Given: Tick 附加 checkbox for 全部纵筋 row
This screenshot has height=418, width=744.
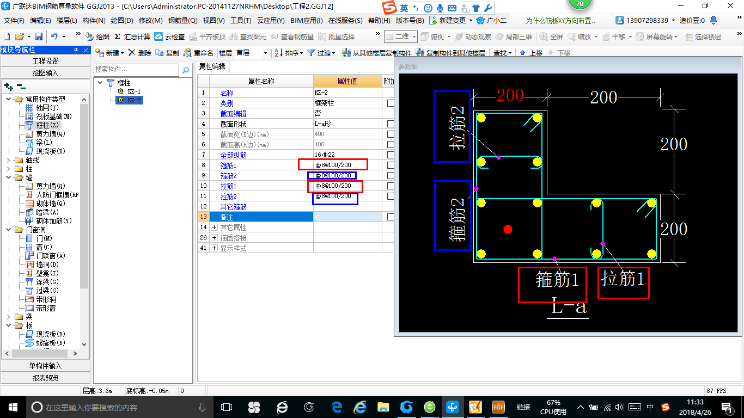Looking at the screenshot, I should point(391,155).
